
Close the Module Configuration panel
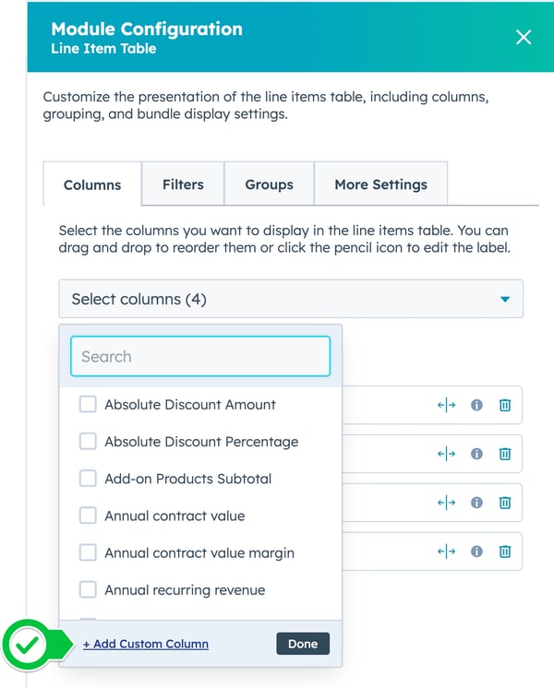coord(524,37)
